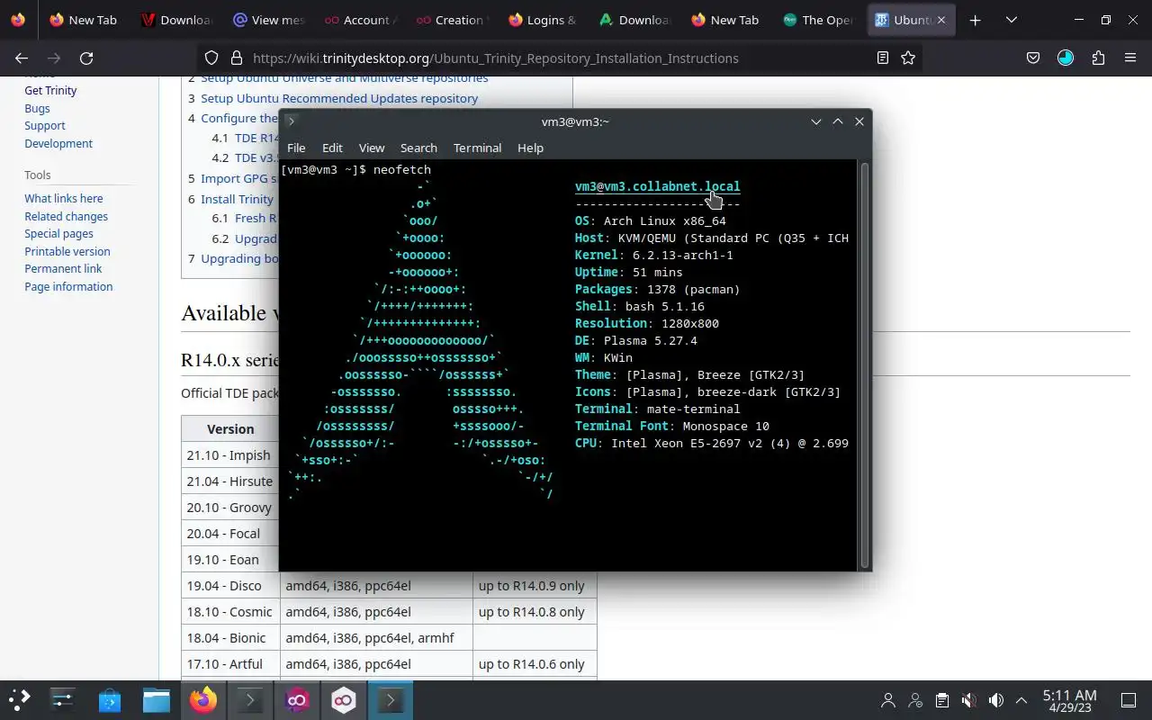Image resolution: width=1152 pixels, height=720 pixels.
Task: Open terminal window titlebar menu icon
Action: 291,121
